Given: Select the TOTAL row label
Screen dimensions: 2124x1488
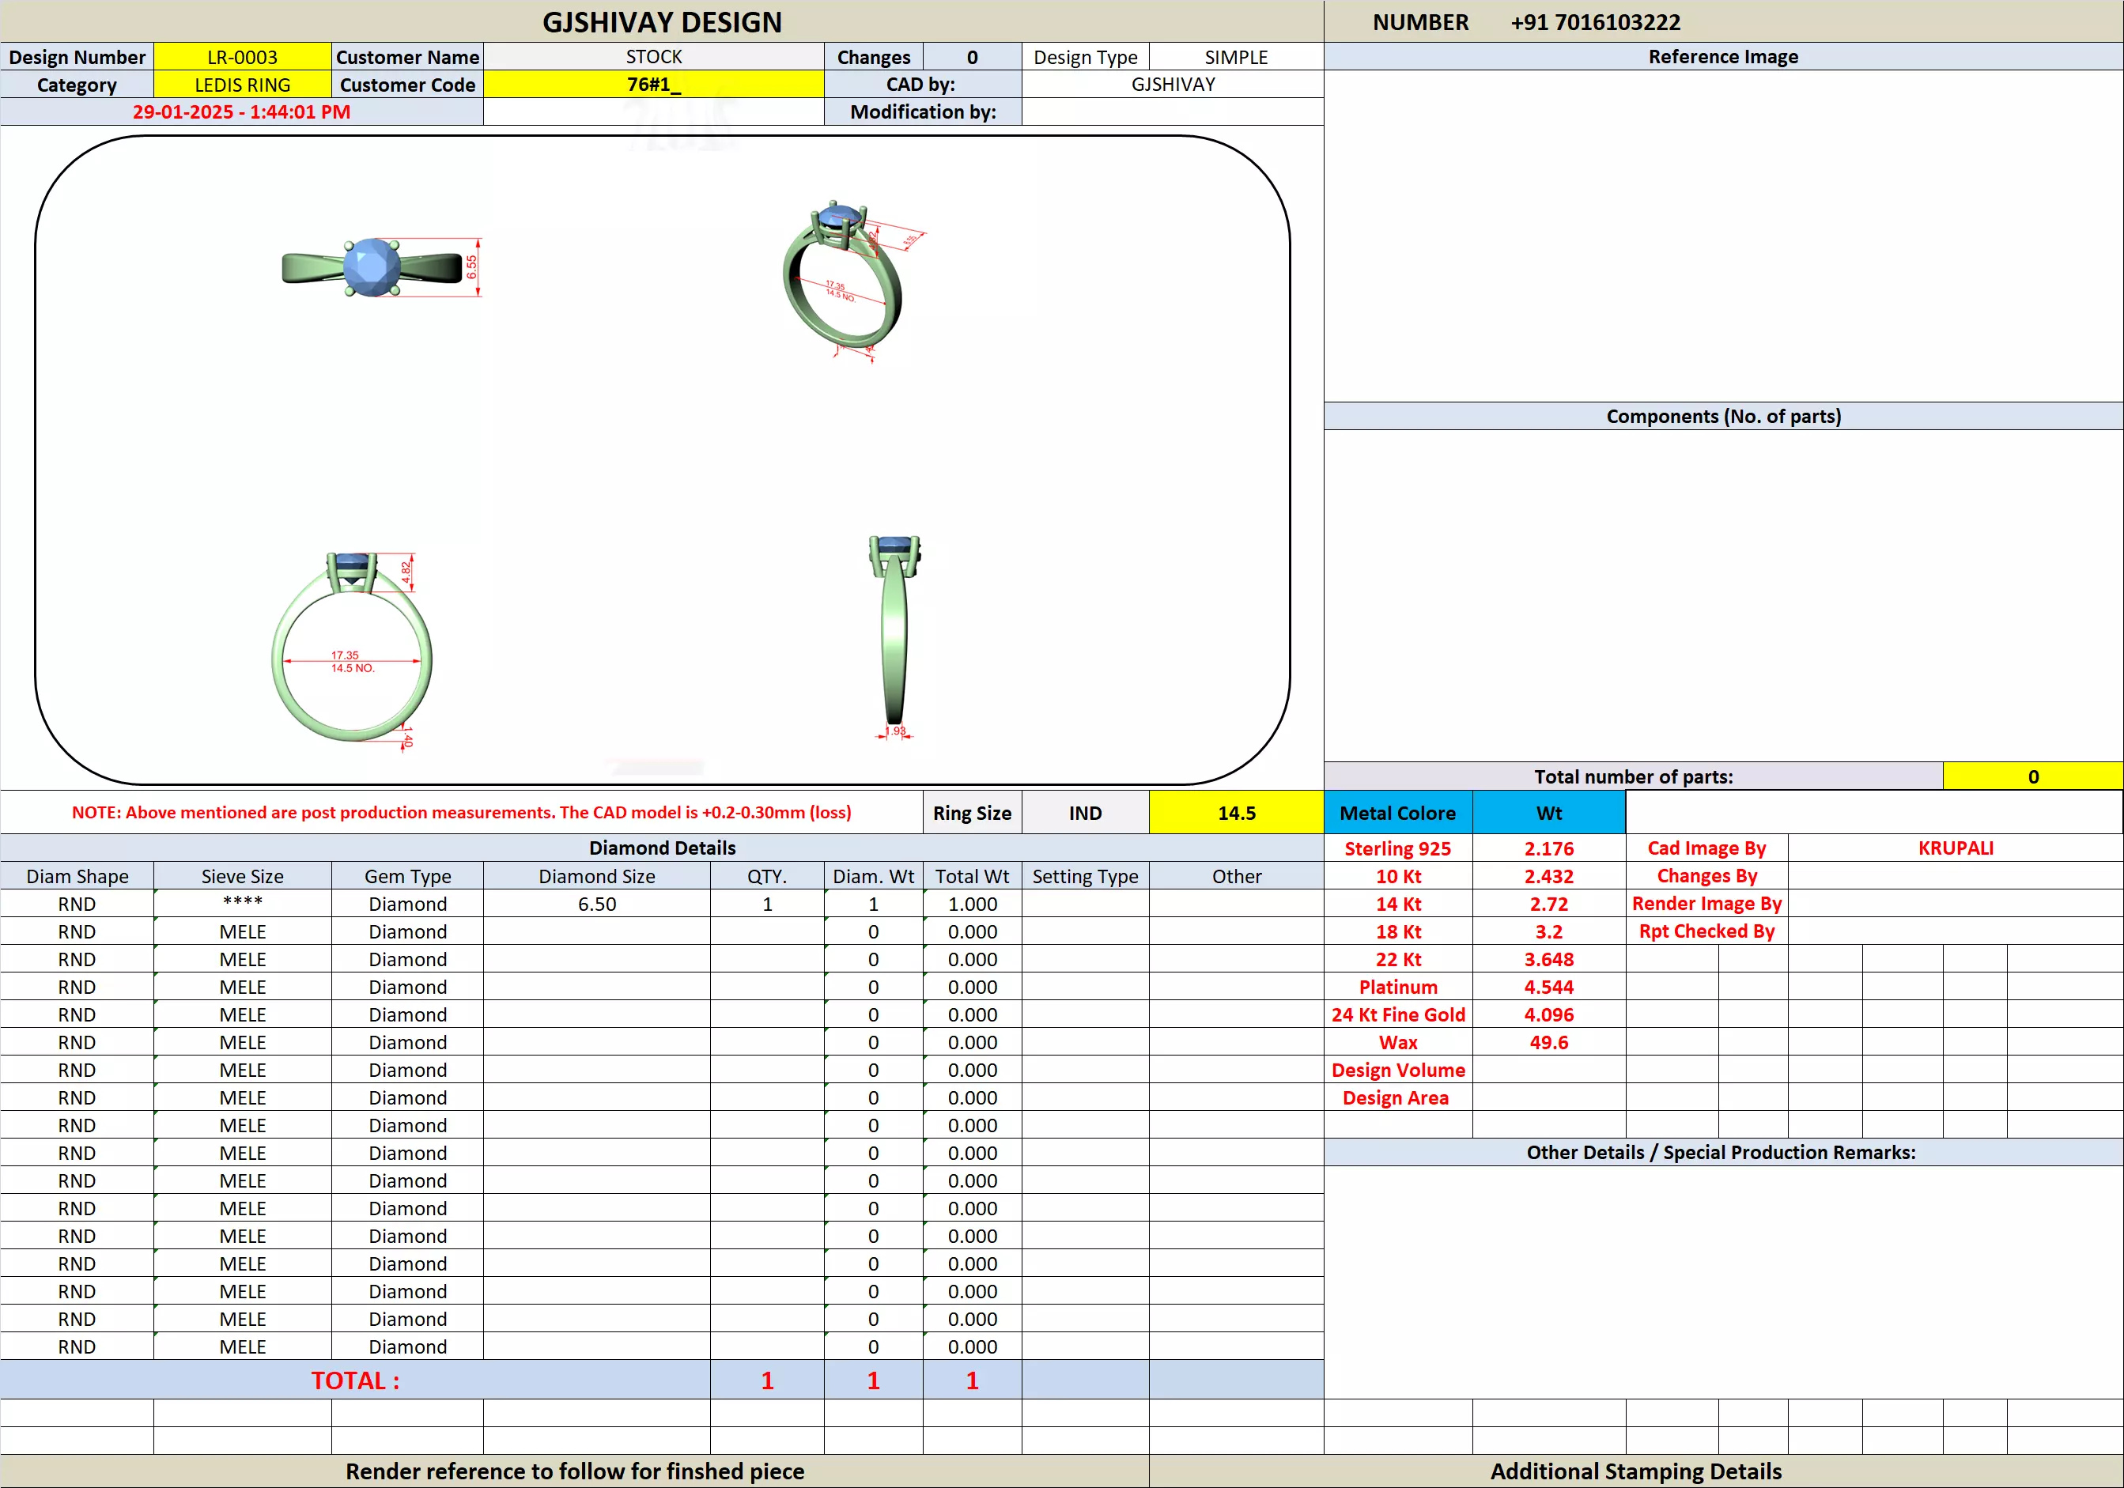Looking at the screenshot, I should pyautogui.click(x=355, y=1380).
